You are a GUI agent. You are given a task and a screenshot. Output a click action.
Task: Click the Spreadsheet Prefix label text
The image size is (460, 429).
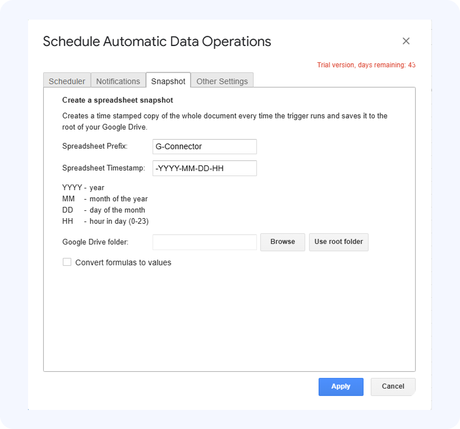coord(95,146)
